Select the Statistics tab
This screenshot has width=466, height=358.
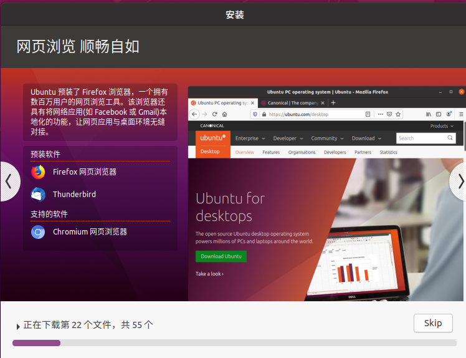tap(388, 152)
